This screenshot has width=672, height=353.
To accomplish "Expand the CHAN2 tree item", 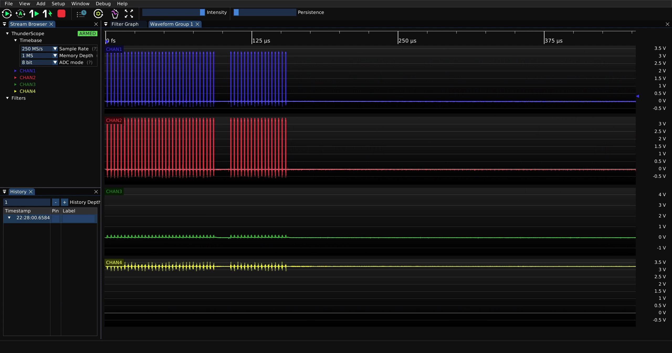I will (15, 78).
